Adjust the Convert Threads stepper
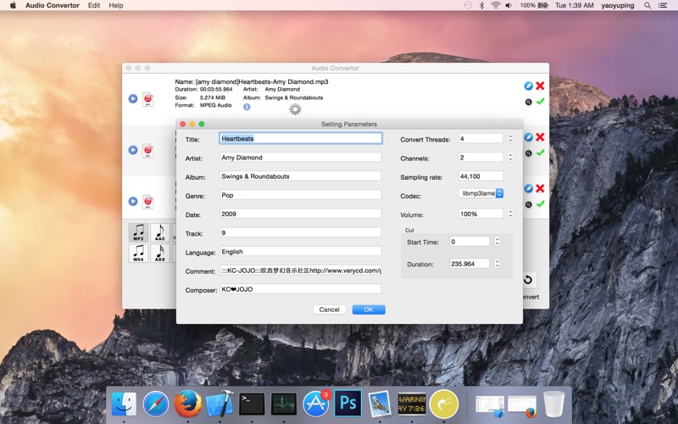Screen dimensions: 678x424 click(510, 138)
